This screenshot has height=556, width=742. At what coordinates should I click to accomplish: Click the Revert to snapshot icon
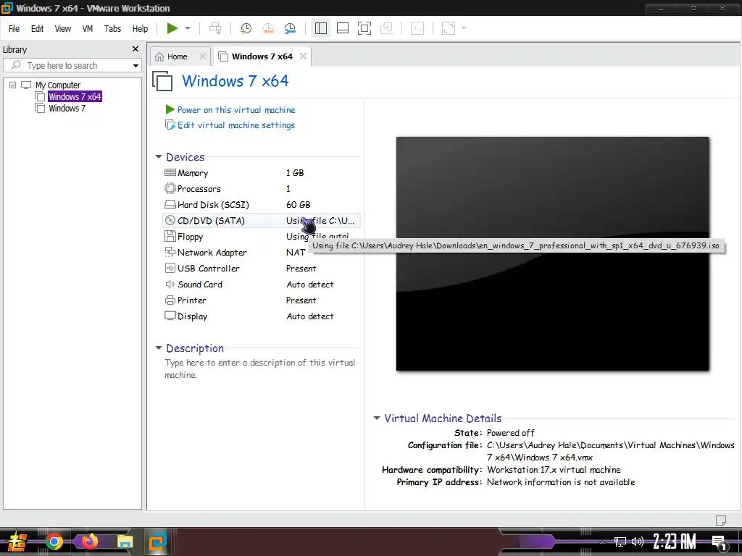(x=268, y=28)
